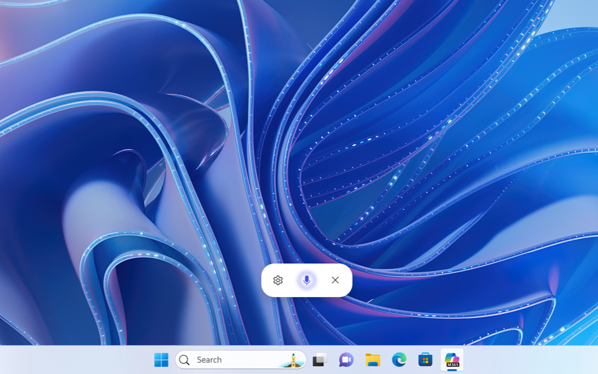Open the Microsoft Store
Screen dimensions: 598x374
[x=425, y=359]
